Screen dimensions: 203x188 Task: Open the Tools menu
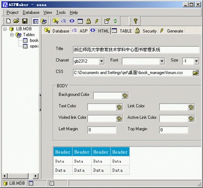(x=61, y=13)
